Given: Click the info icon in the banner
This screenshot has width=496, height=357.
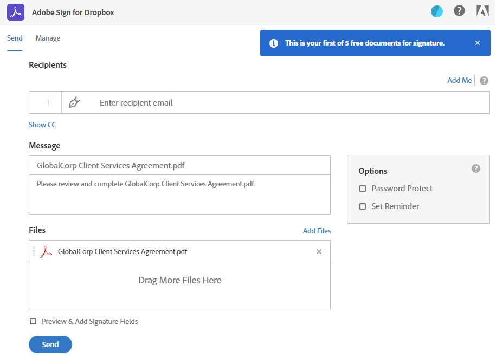Looking at the screenshot, I should 274,43.
